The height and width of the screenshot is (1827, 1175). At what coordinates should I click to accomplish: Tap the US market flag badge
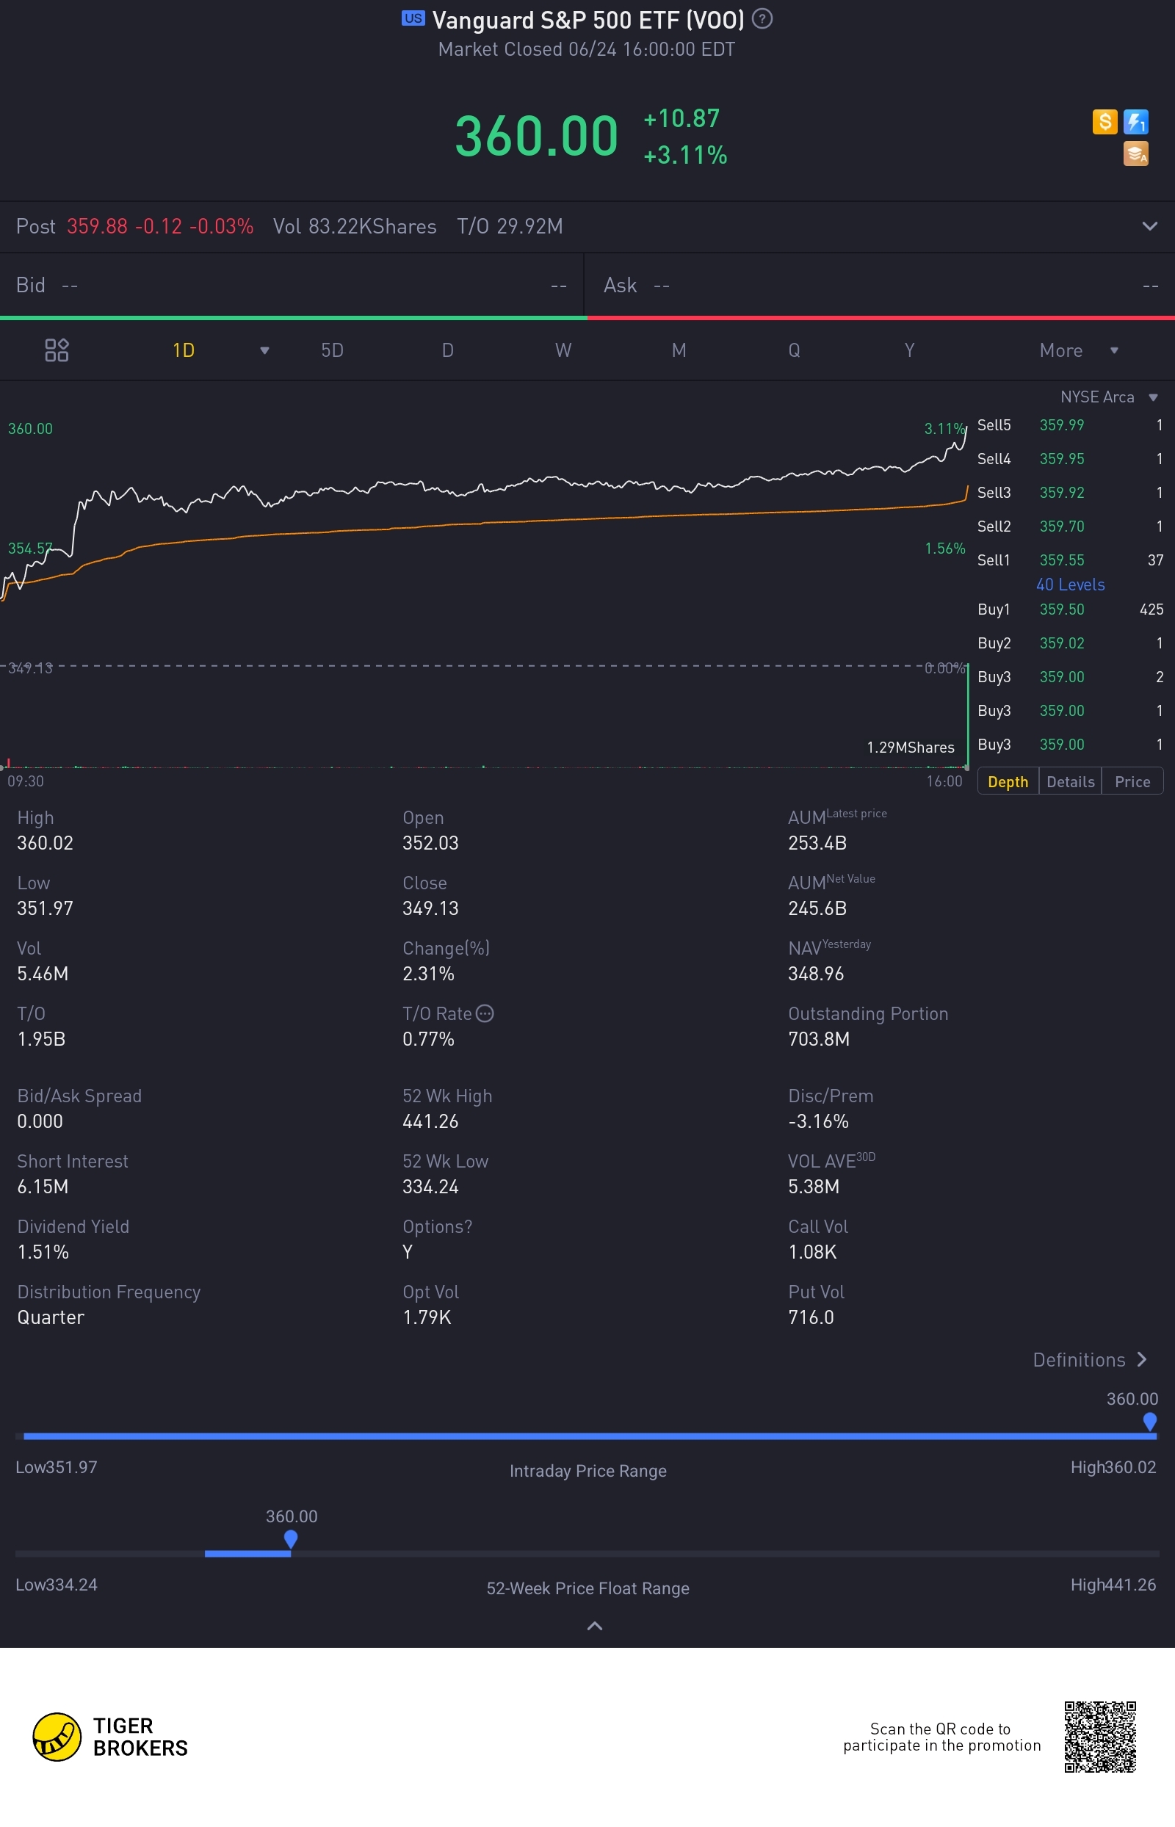pyautogui.click(x=413, y=18)
